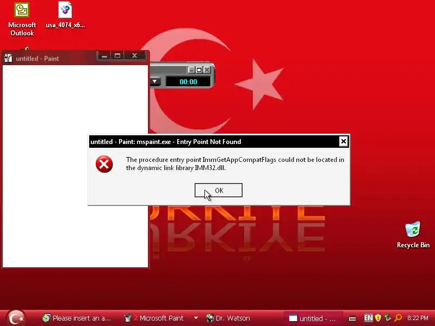Viewport: 435px width, 326px height.
Task: Click the orange magnifier tray icon
Action: tap(398, 318)
